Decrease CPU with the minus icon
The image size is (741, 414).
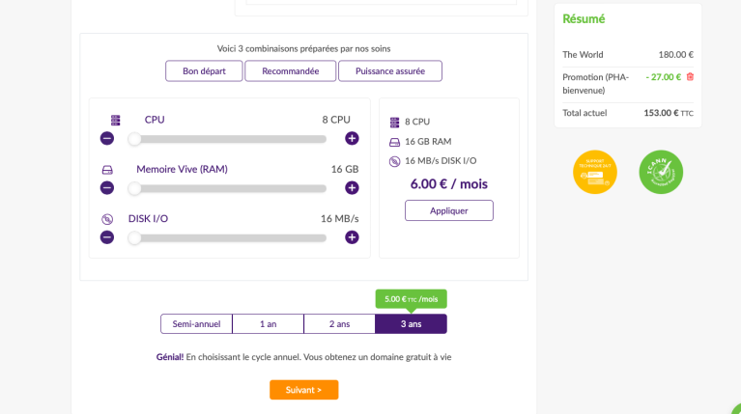[x=107, y=138]
